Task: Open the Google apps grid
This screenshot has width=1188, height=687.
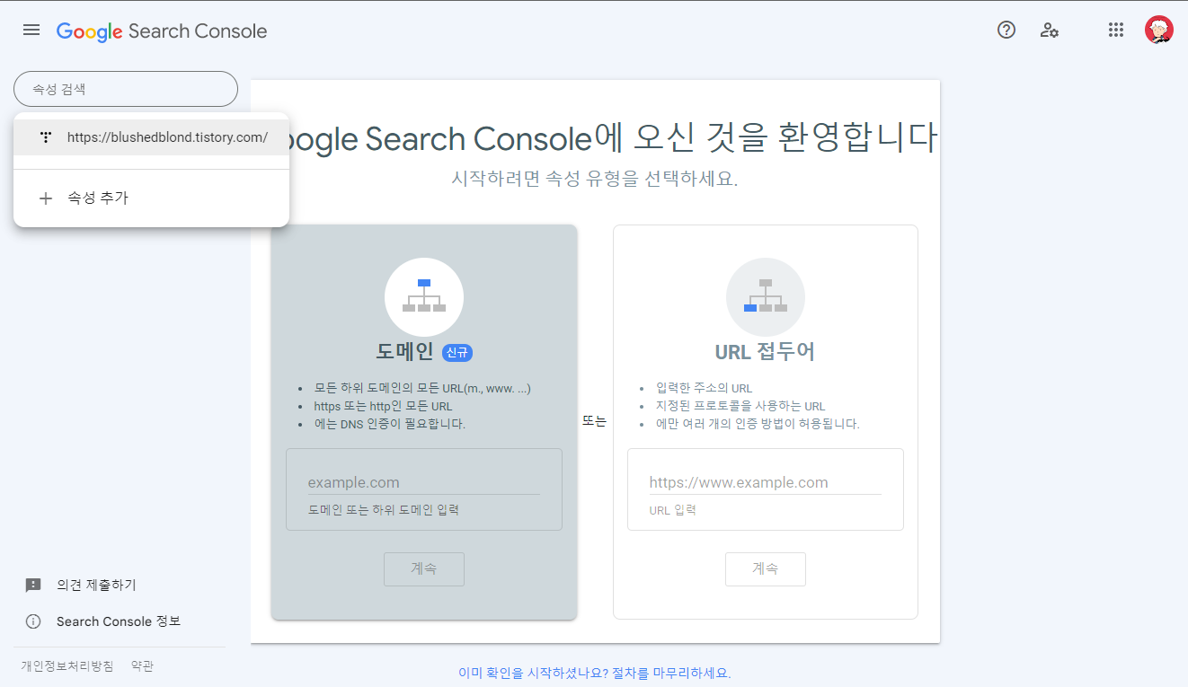Action: point(1116,30)
